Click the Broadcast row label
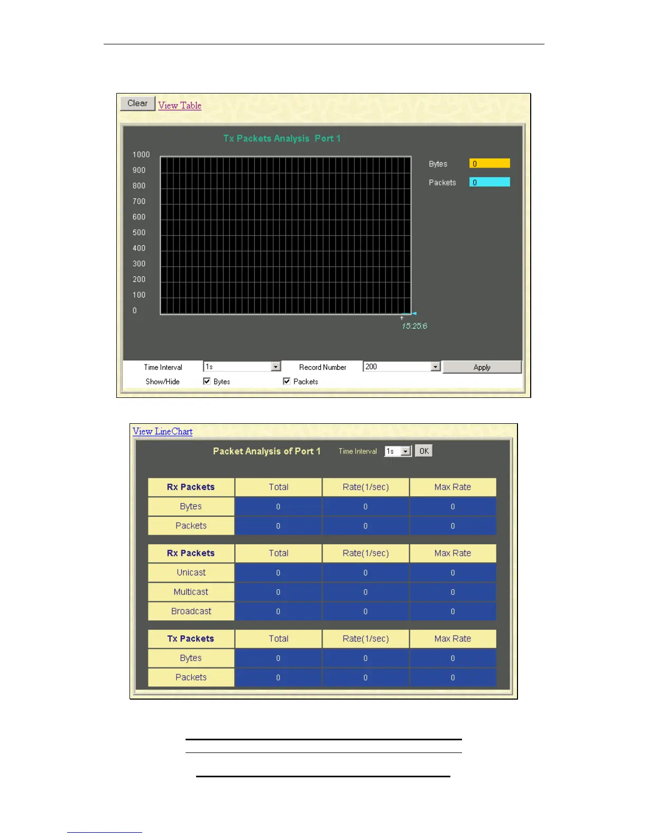The height and width of the screenshot is (837, 647). click(x=191, y=611)
